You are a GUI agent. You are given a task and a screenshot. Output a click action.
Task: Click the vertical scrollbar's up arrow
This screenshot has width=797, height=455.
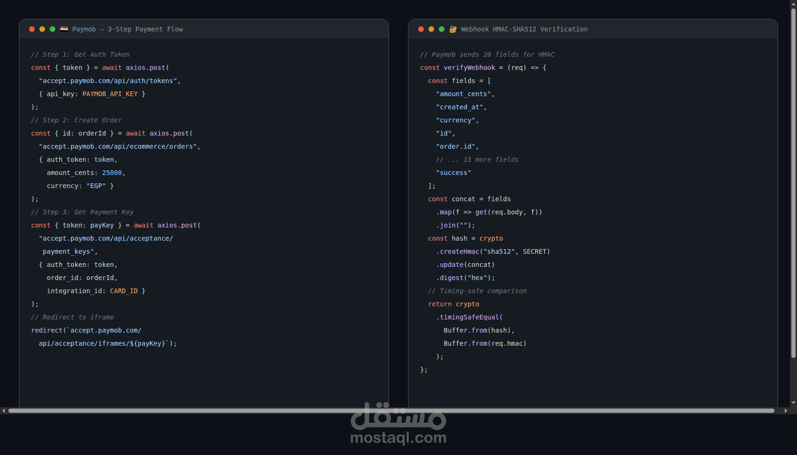coord(793,3)
